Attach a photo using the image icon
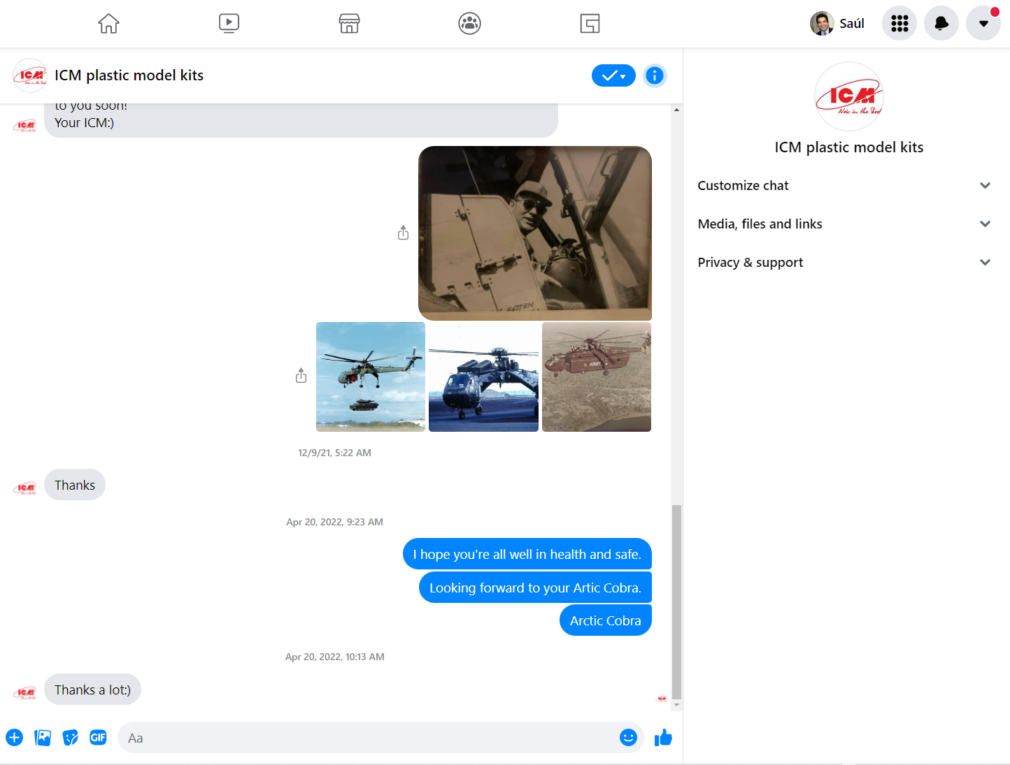This screenshot has width=1010, height=765. 43,738
